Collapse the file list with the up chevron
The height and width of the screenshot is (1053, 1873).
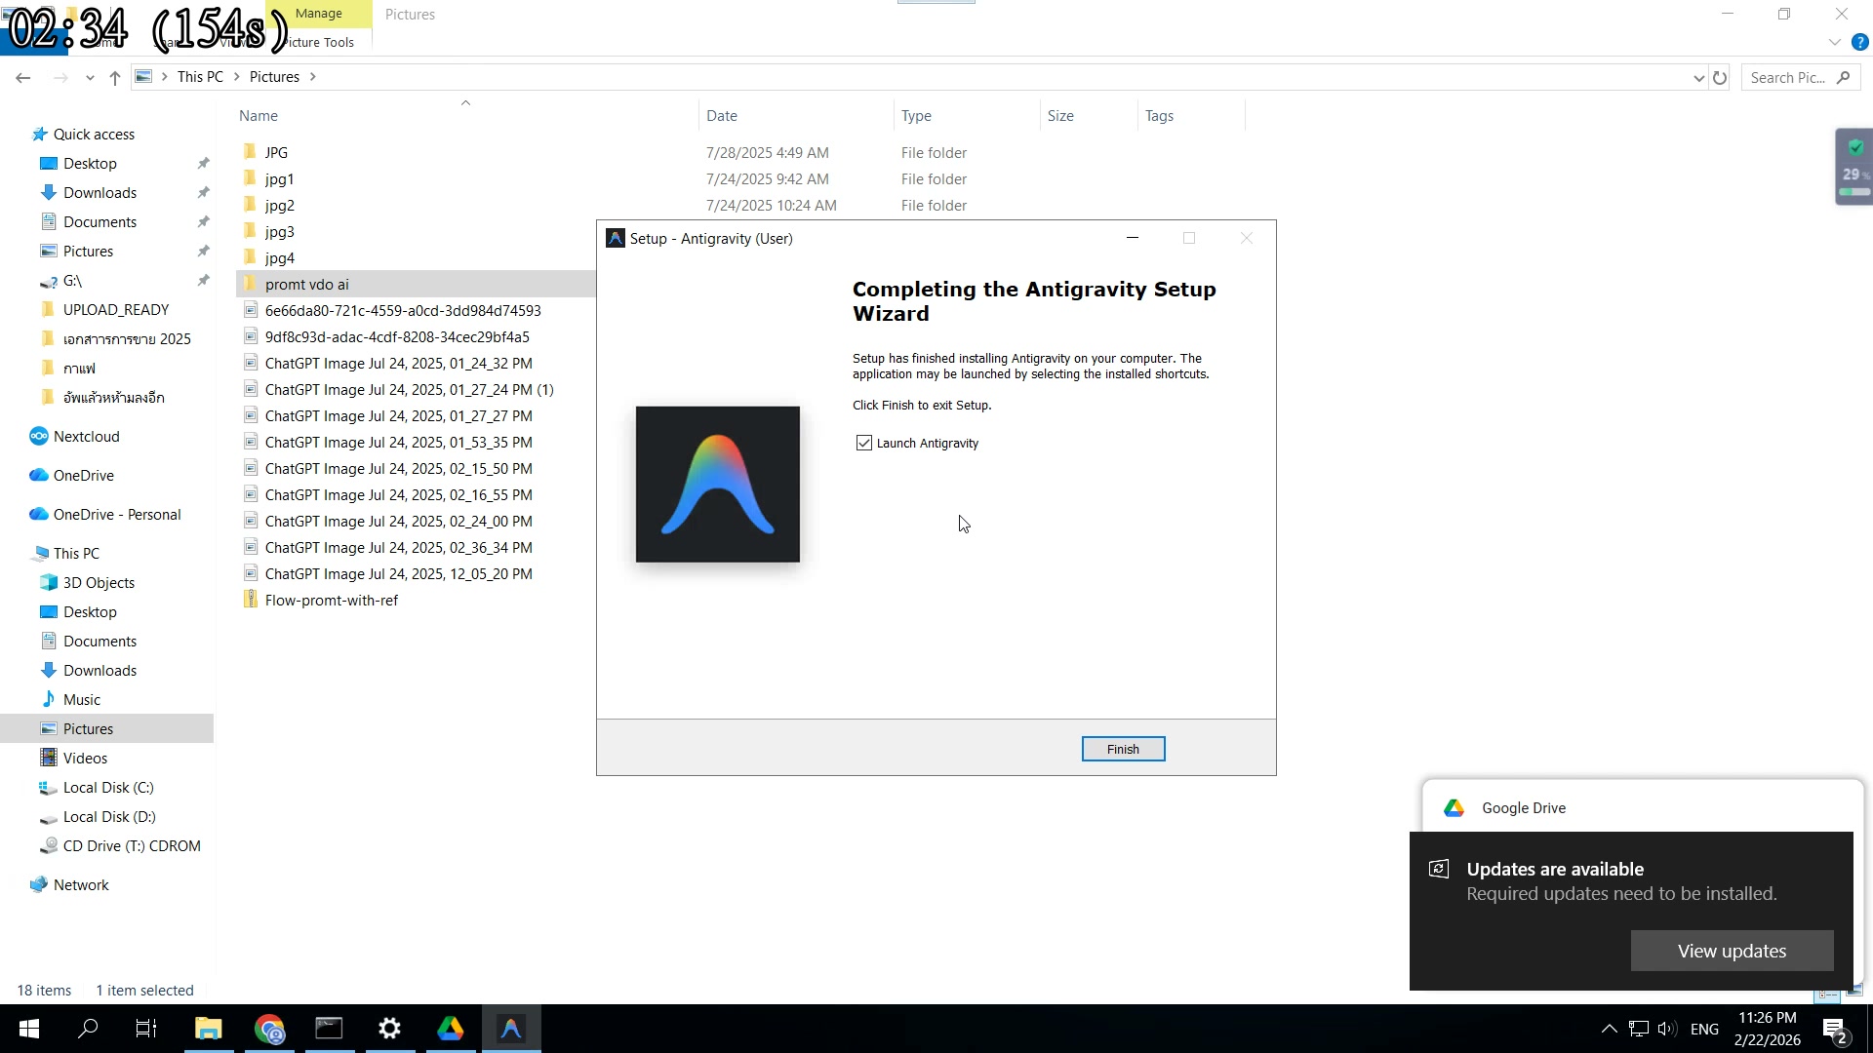tap(465, 102)
